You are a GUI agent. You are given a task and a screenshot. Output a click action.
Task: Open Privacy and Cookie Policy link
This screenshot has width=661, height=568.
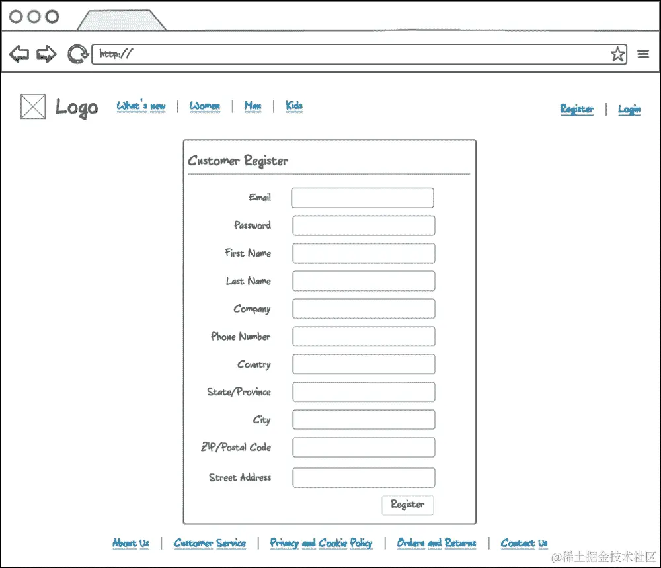321,543
